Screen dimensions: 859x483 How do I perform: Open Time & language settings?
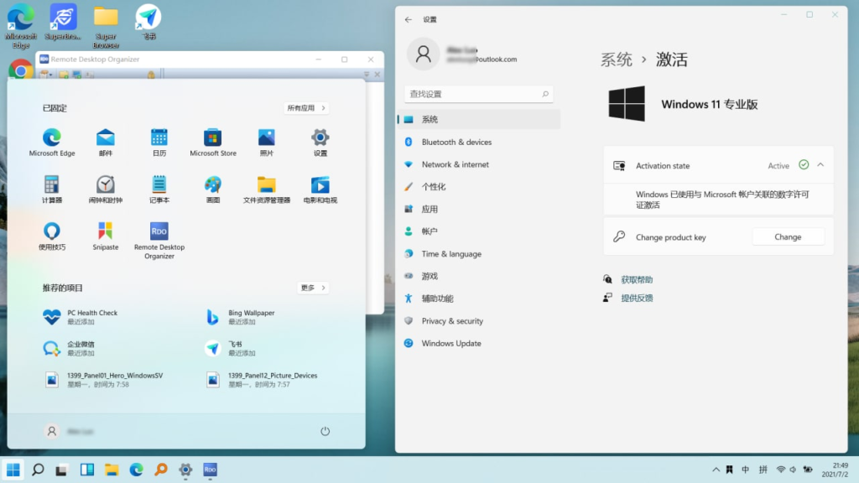point(479,253)
